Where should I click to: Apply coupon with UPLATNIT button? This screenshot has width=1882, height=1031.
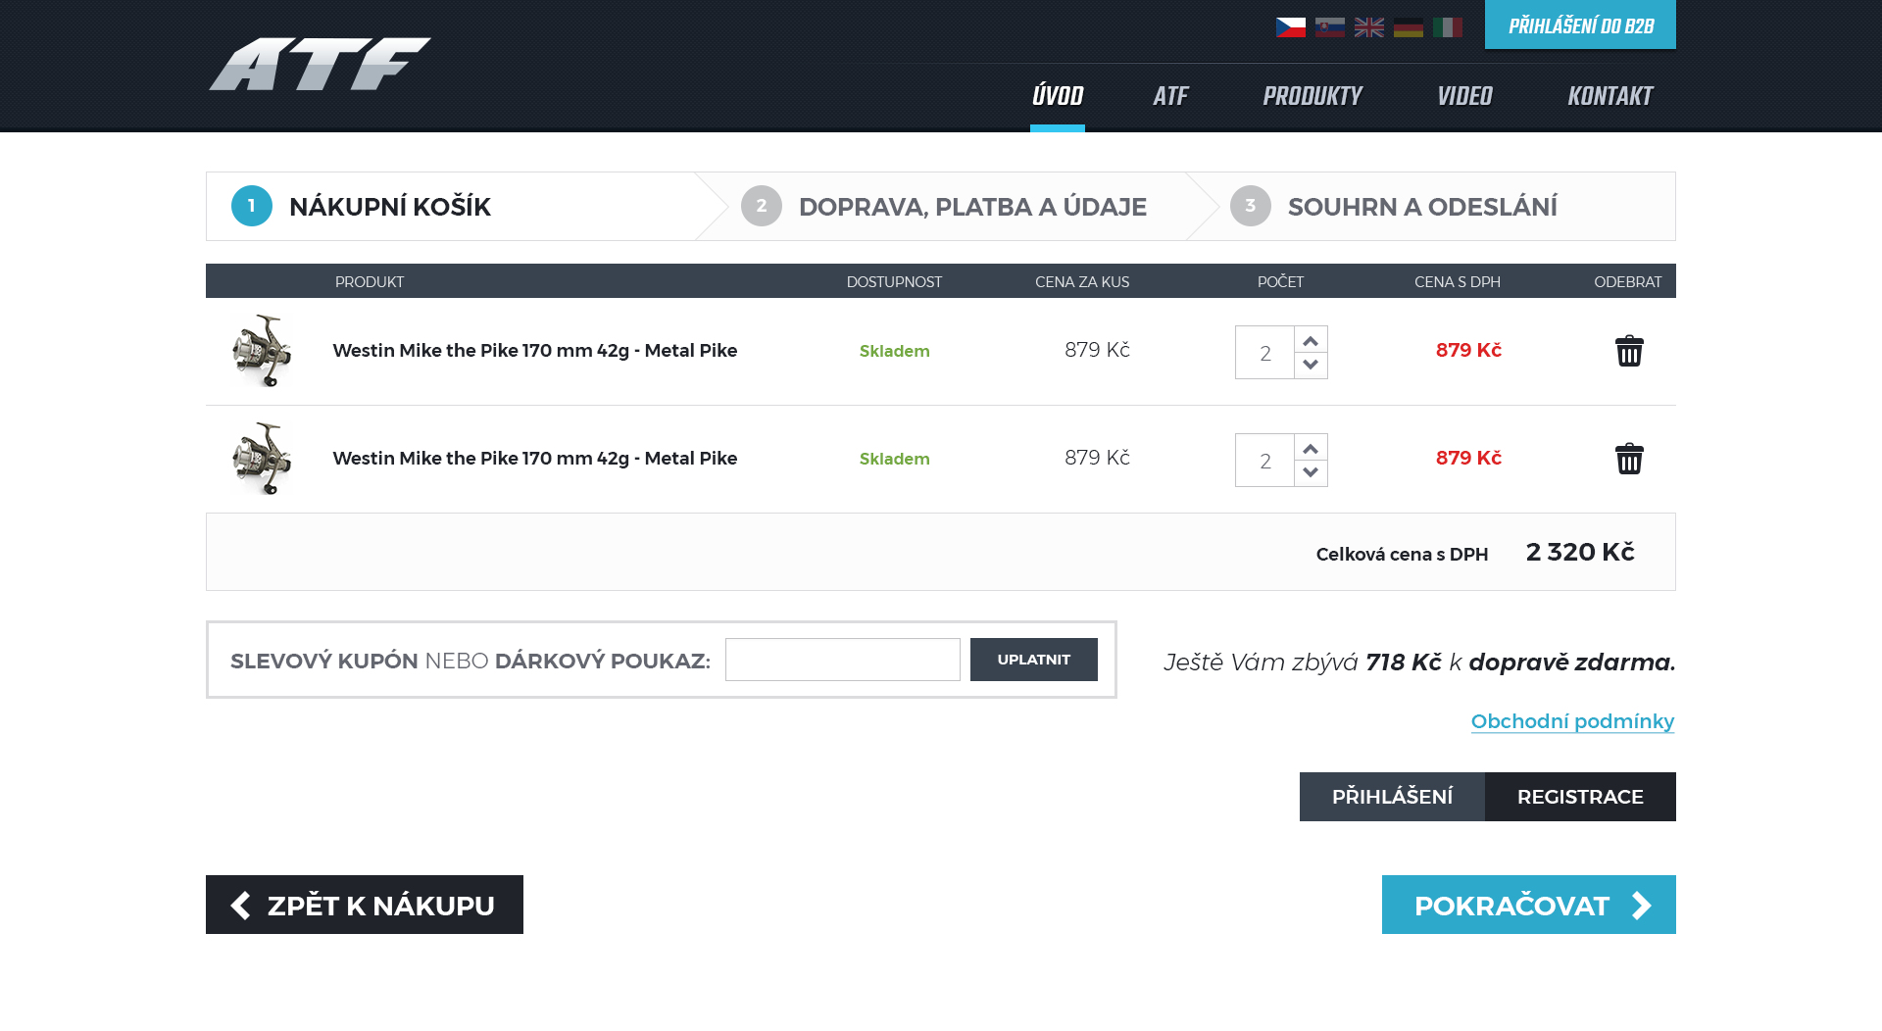pos(1033,660)
